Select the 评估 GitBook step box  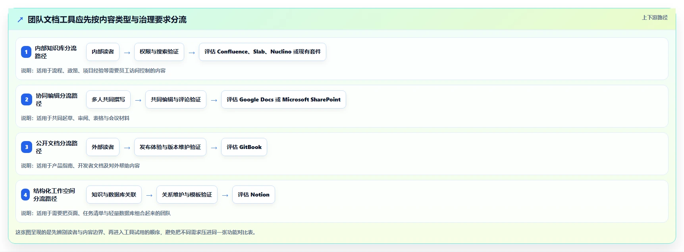pyautogui.click(x=244, y=147)
